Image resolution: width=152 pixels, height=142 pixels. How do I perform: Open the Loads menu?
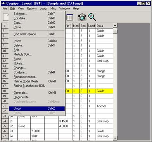43,9
